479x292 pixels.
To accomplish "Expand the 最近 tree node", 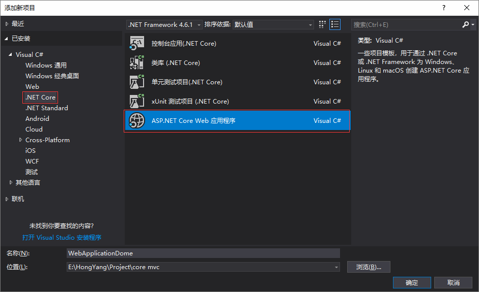I will point(7,24).
